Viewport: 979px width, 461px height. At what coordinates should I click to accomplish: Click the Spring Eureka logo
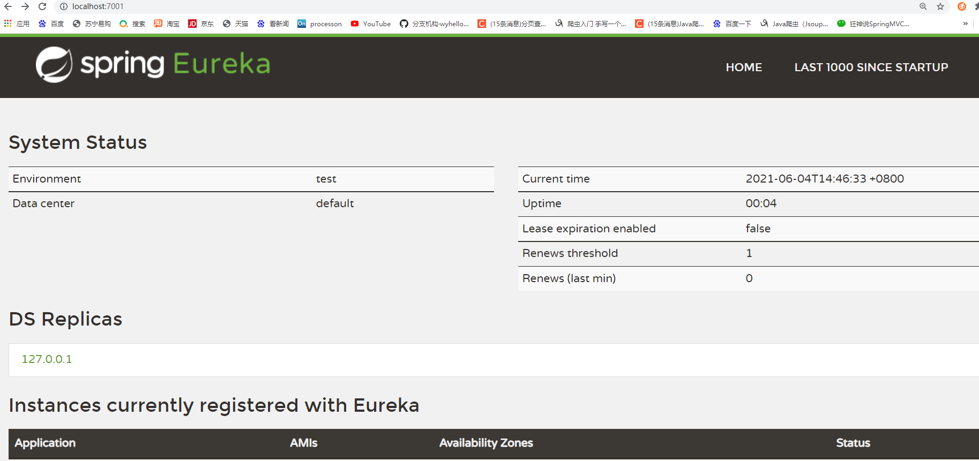[153, 64]
